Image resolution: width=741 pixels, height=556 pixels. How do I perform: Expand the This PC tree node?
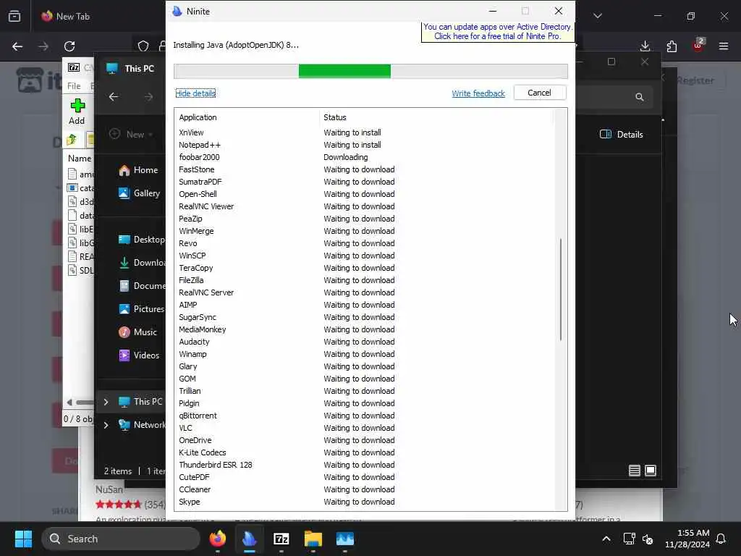point(106,402)
